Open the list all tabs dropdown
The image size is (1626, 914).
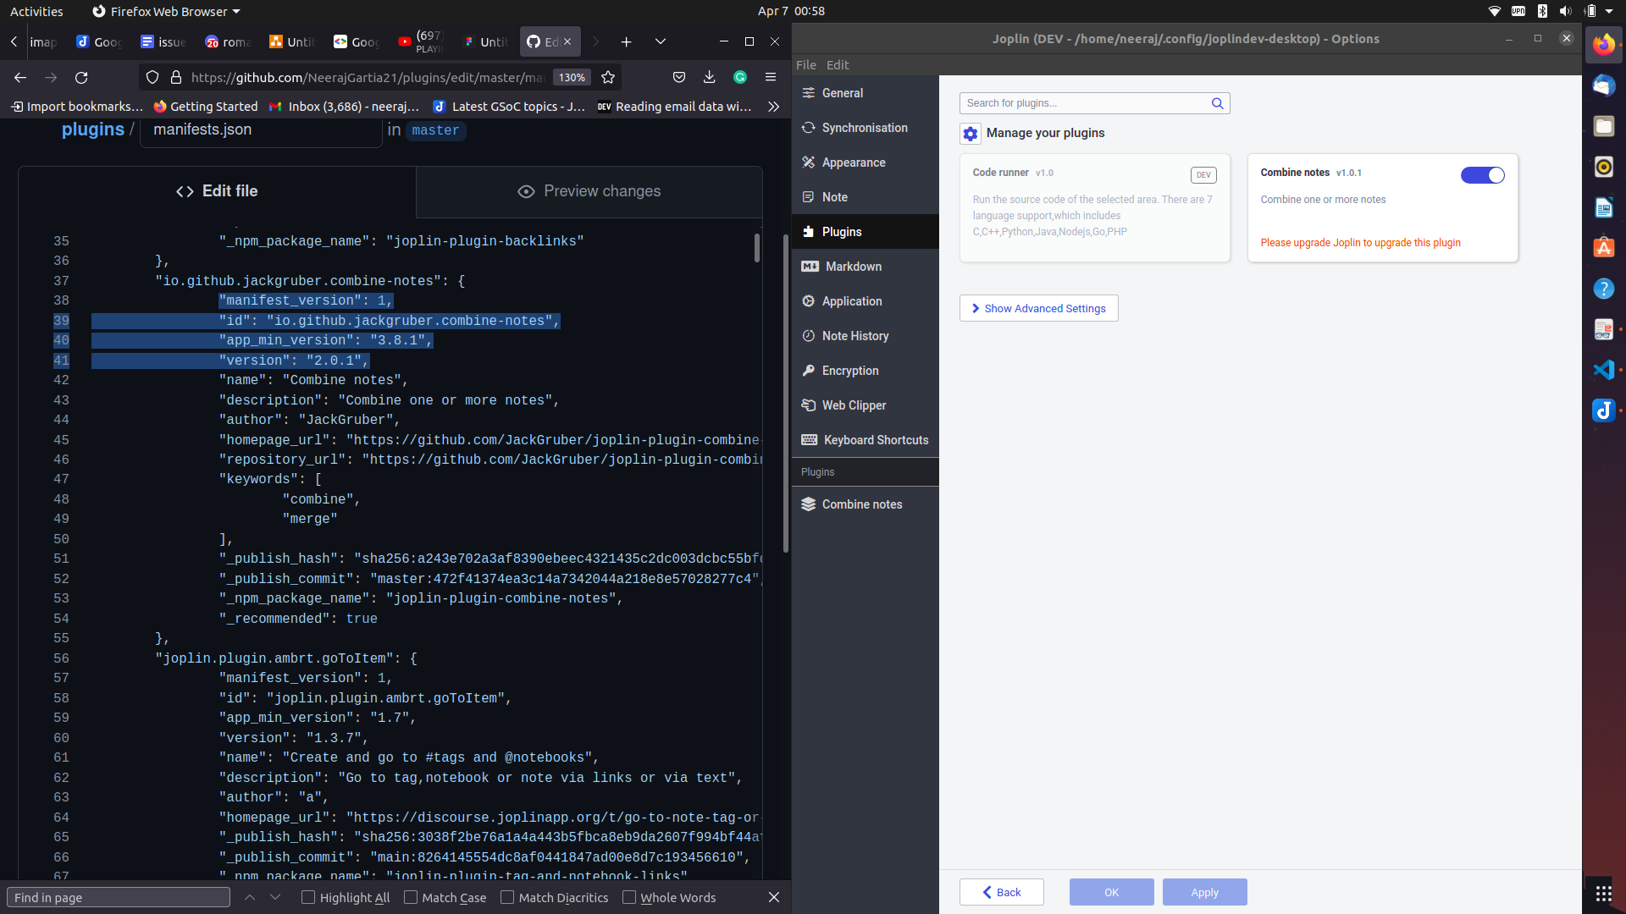661,41
